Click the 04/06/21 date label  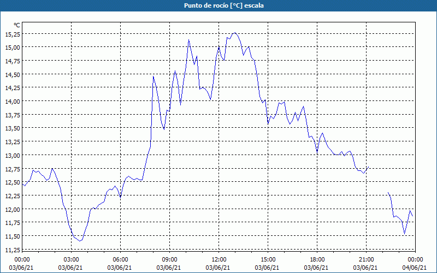[x=415, y=268]
